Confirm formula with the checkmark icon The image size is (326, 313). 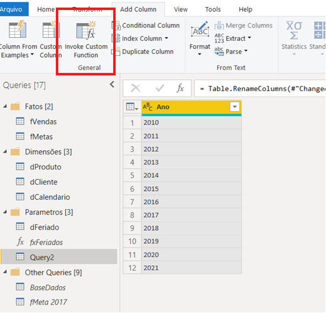tap(160, 88)
